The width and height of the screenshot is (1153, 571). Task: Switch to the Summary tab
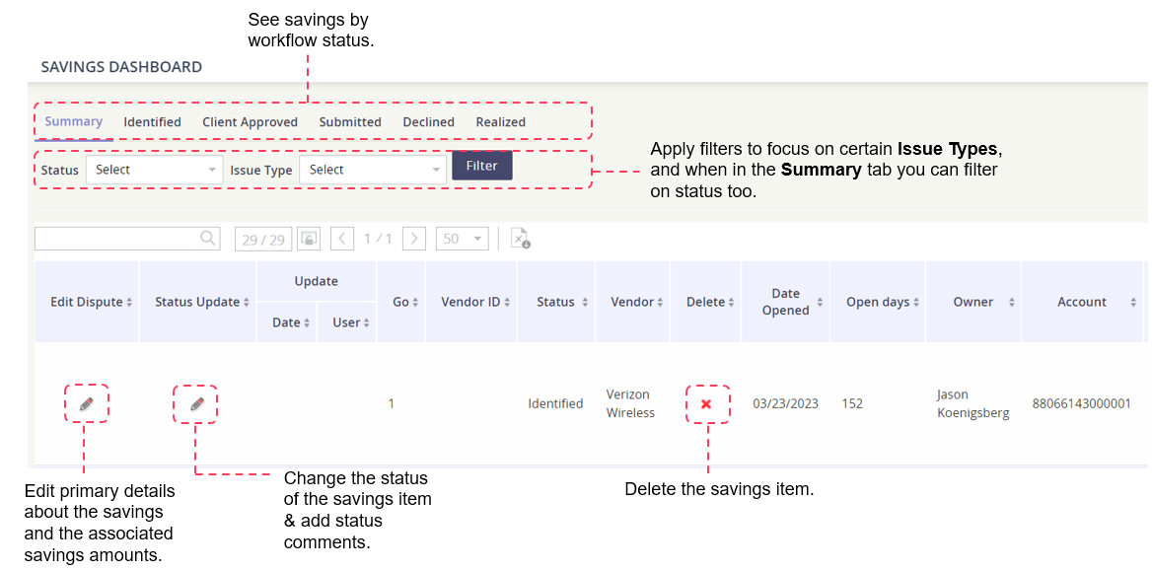[x=74, y=122]
